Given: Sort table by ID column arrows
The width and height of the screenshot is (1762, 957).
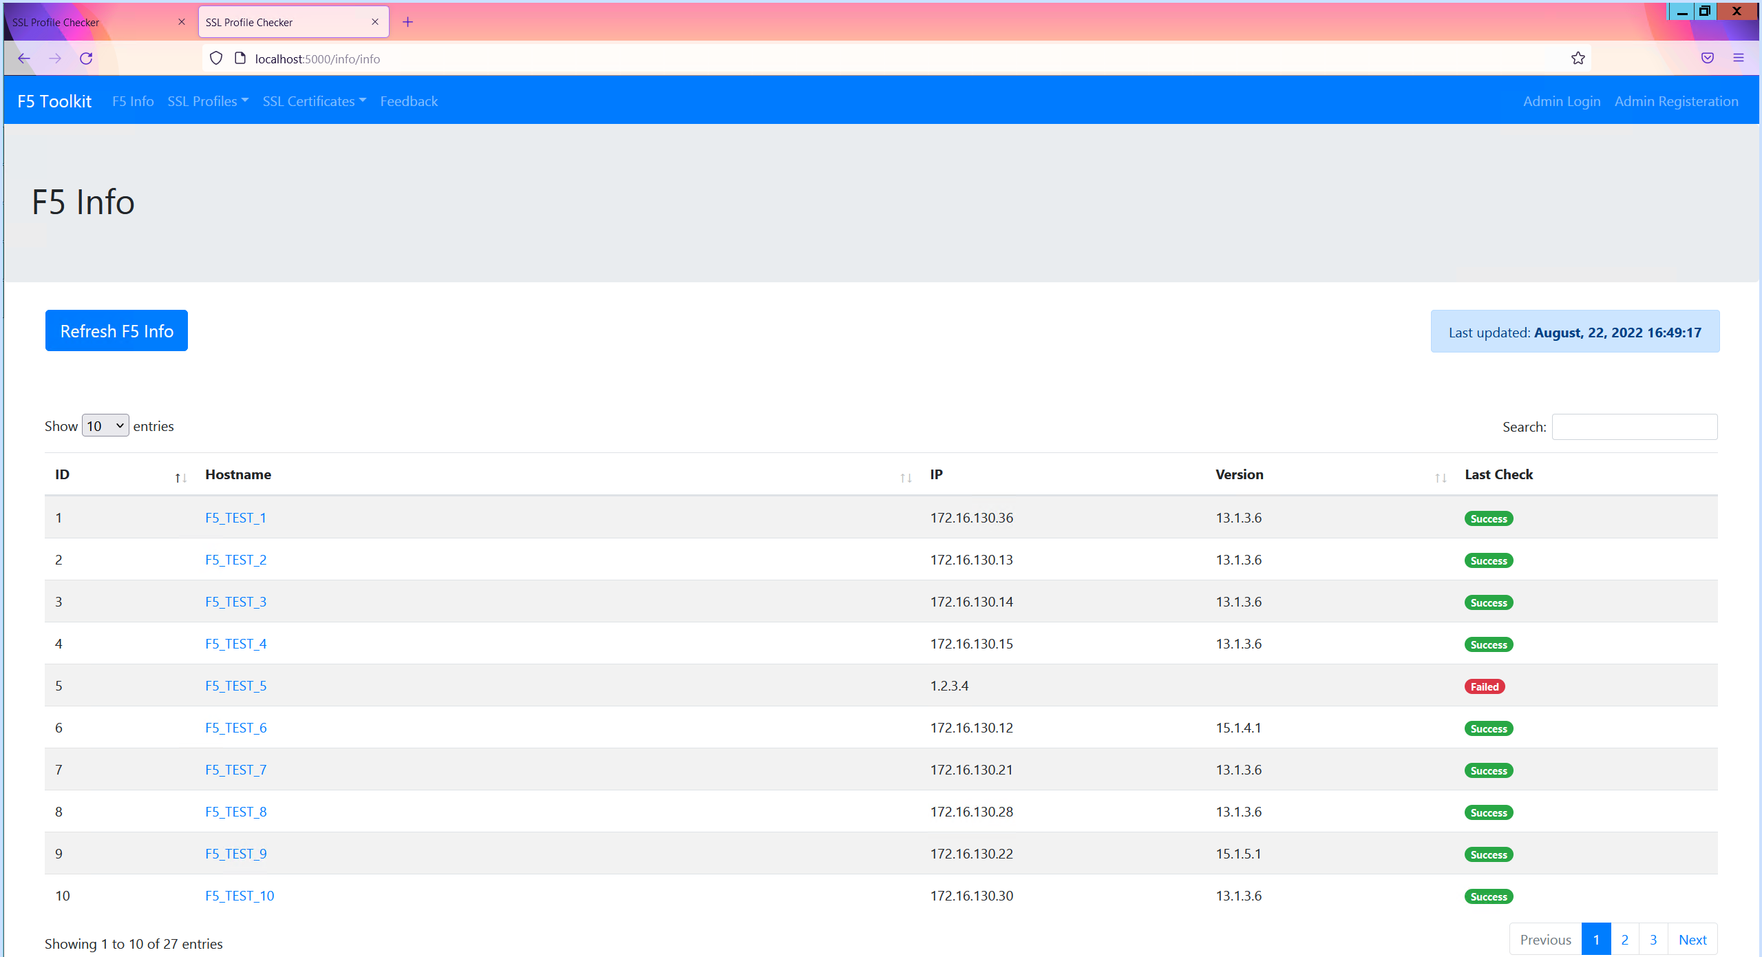Looking at the screenshot, I should [180, 477].
